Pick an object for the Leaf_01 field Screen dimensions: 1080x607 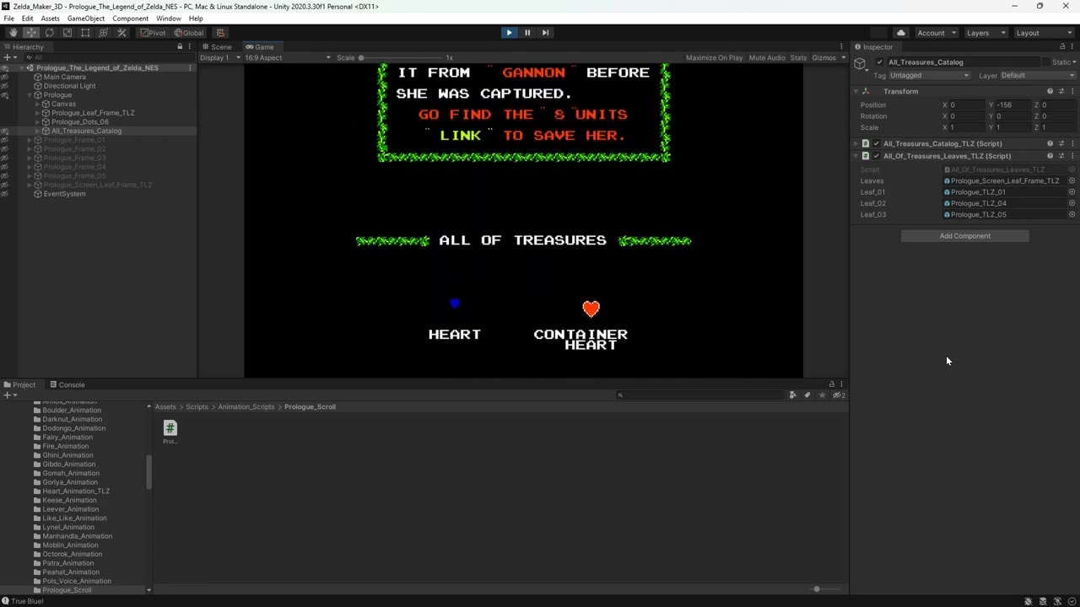(x=1072, y=191)
